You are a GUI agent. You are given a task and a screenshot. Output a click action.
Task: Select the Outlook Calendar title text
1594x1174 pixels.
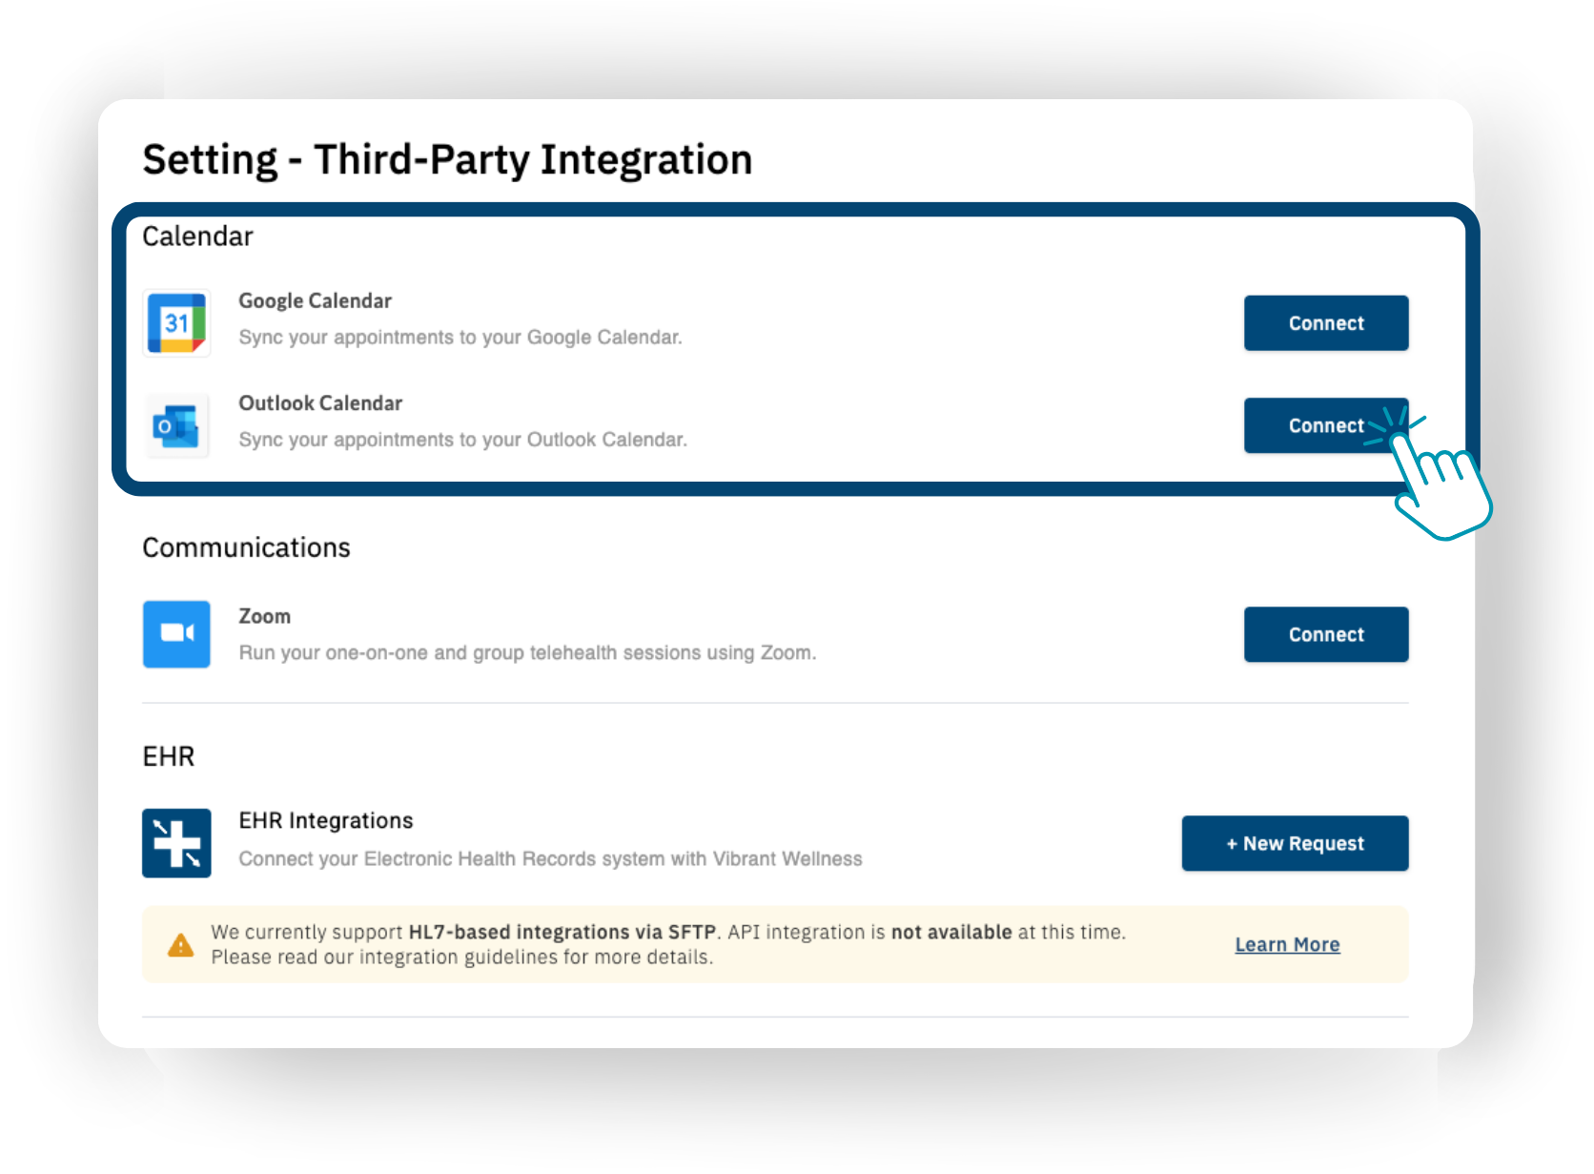click(320, 403)
